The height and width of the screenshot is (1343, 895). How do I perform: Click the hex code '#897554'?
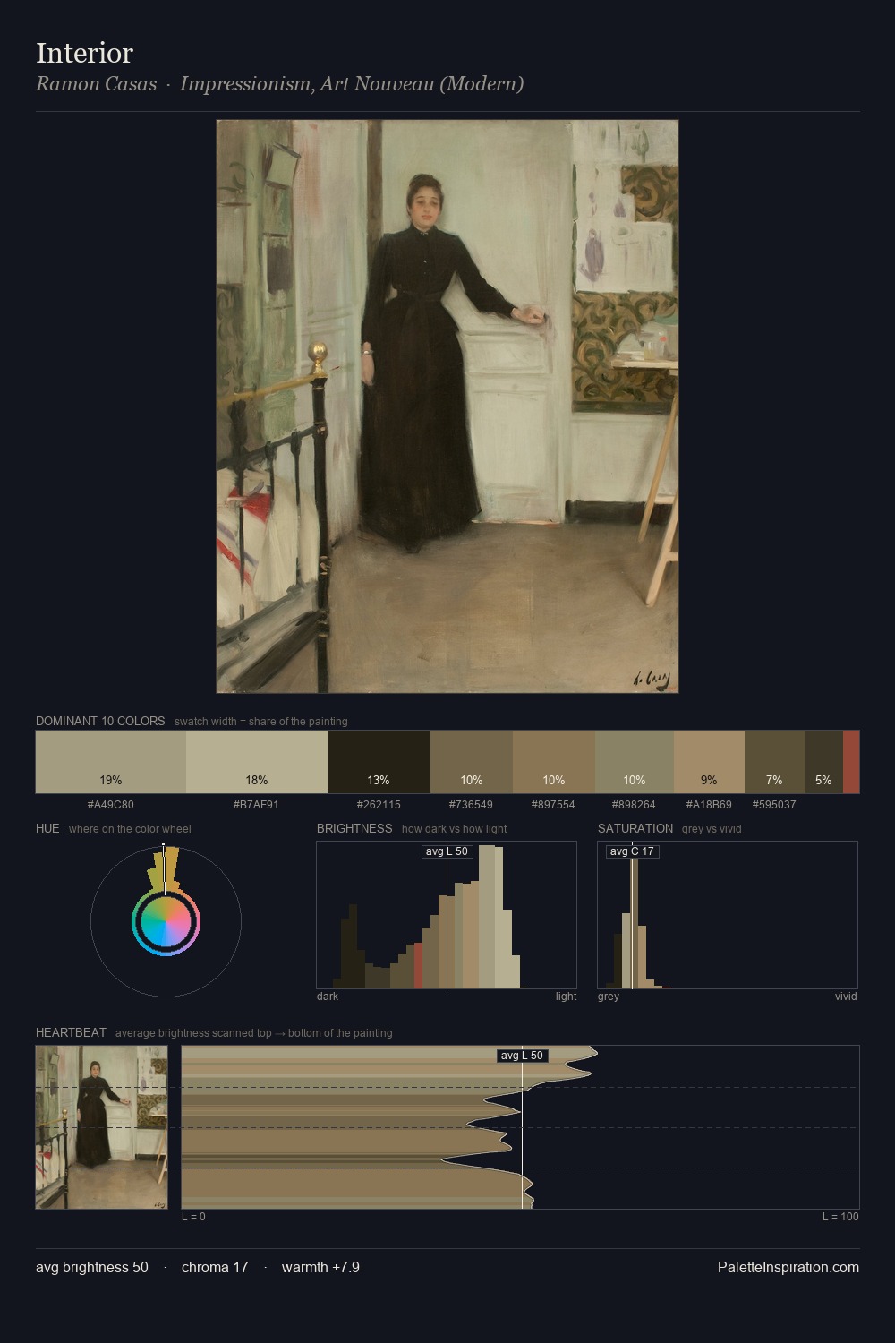(553, 804)
